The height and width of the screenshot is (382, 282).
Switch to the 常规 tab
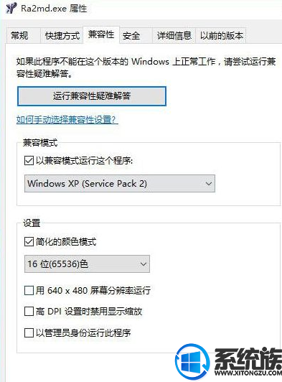click(x=19, y=36)
